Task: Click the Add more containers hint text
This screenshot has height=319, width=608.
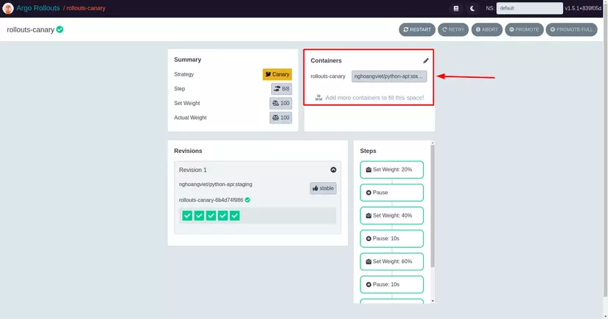Action: [374, 98]
